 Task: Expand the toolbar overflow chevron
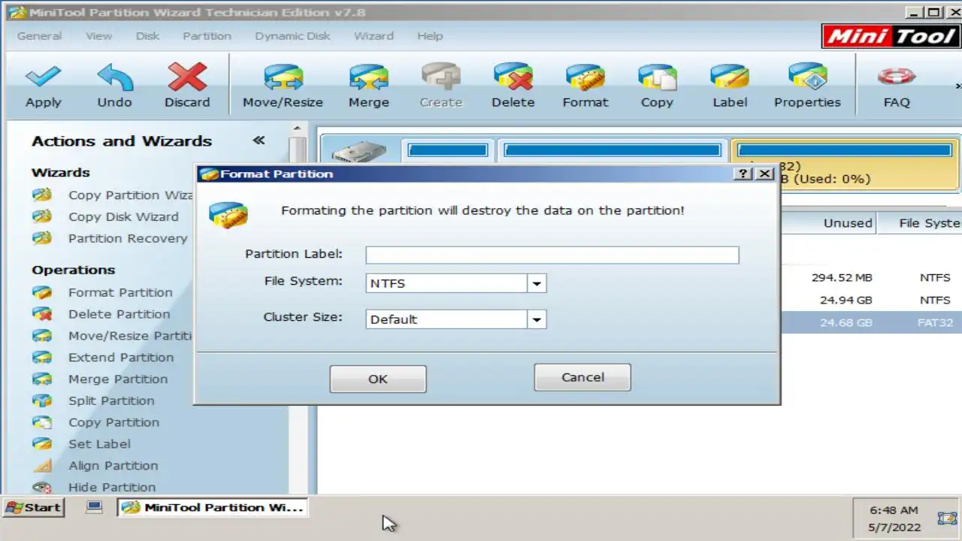pyautogui.click(x=958, y=86)
